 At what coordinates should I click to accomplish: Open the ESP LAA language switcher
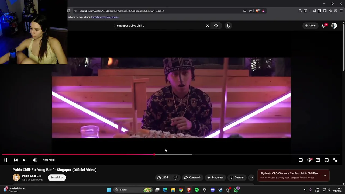click(x=317, y=190)
